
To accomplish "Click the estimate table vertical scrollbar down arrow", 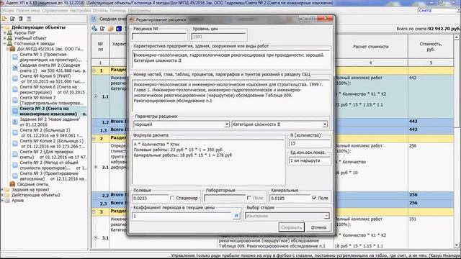I will pos(456,245).
